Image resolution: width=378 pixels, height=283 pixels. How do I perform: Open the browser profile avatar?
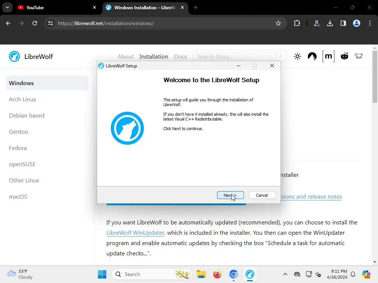[x=357, y=23]
